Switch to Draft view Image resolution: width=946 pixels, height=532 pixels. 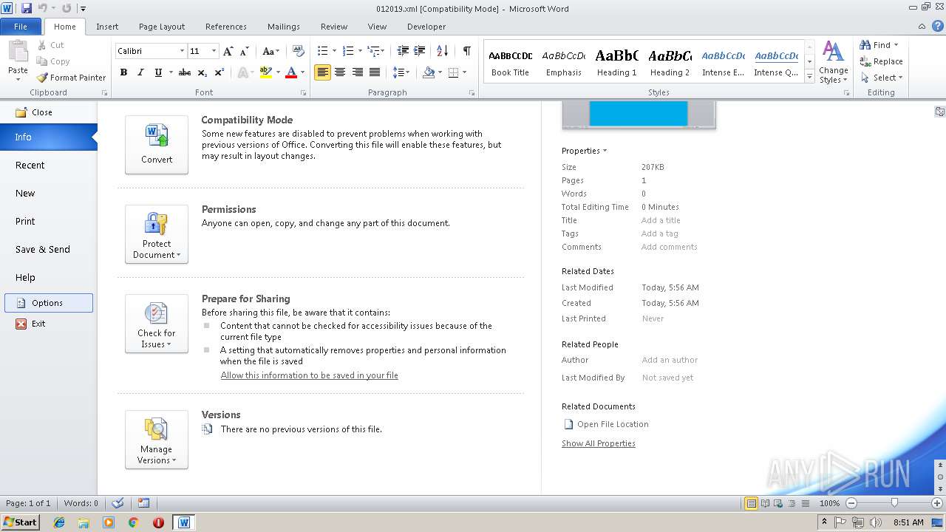(x=804, y=503)
